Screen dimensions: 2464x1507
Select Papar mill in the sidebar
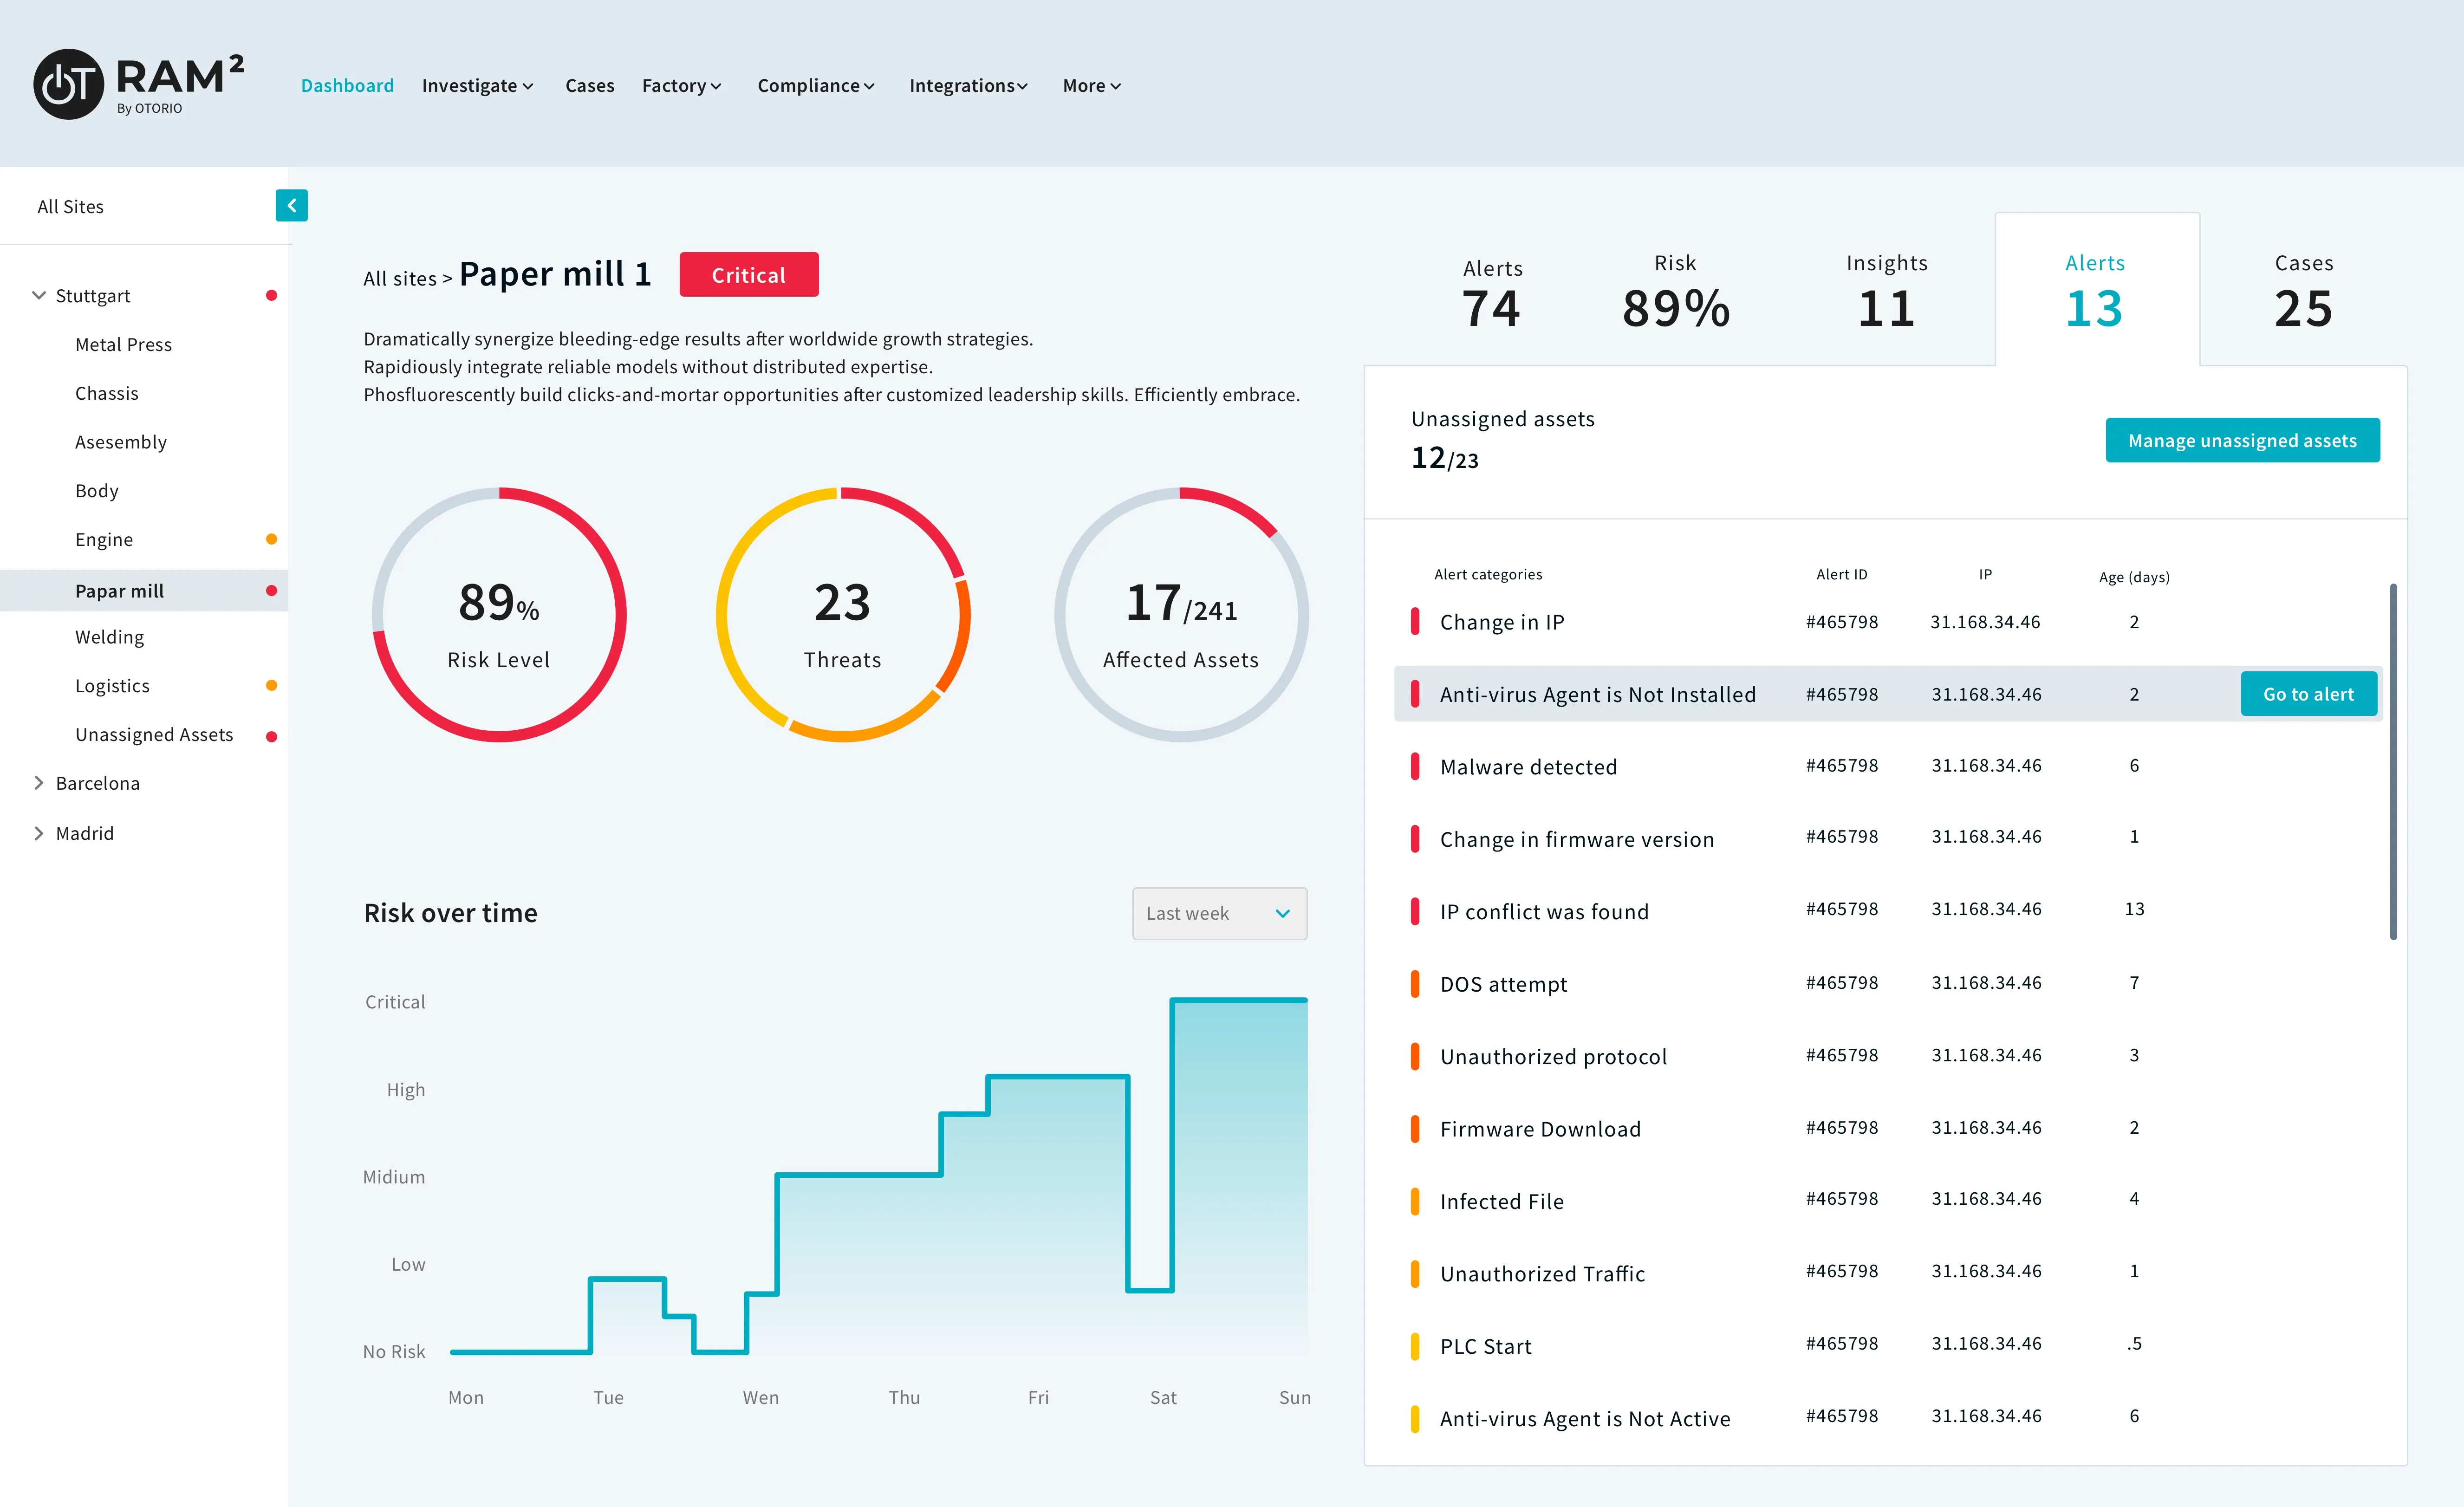144,591
